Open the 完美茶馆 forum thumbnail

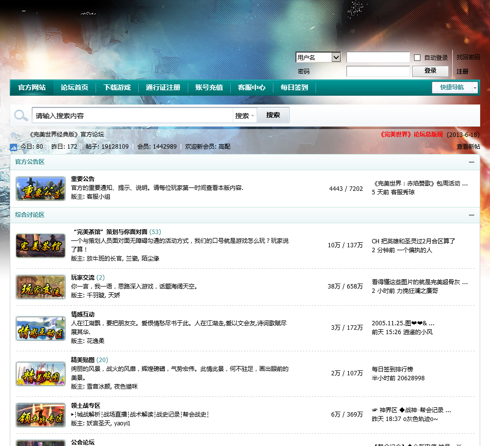click(41, 246)
